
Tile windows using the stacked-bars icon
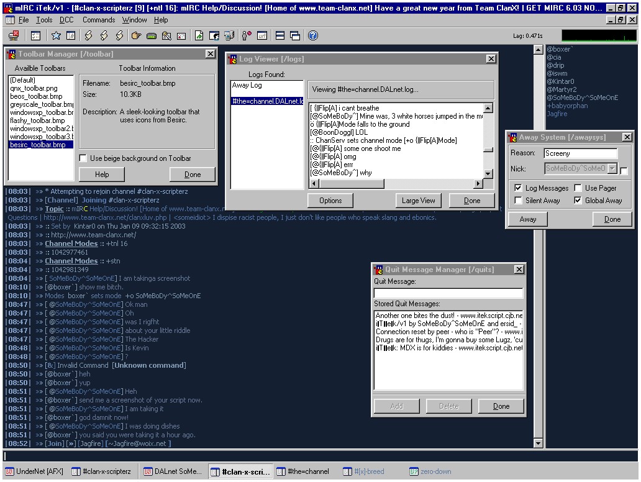(x=280, y=36)
